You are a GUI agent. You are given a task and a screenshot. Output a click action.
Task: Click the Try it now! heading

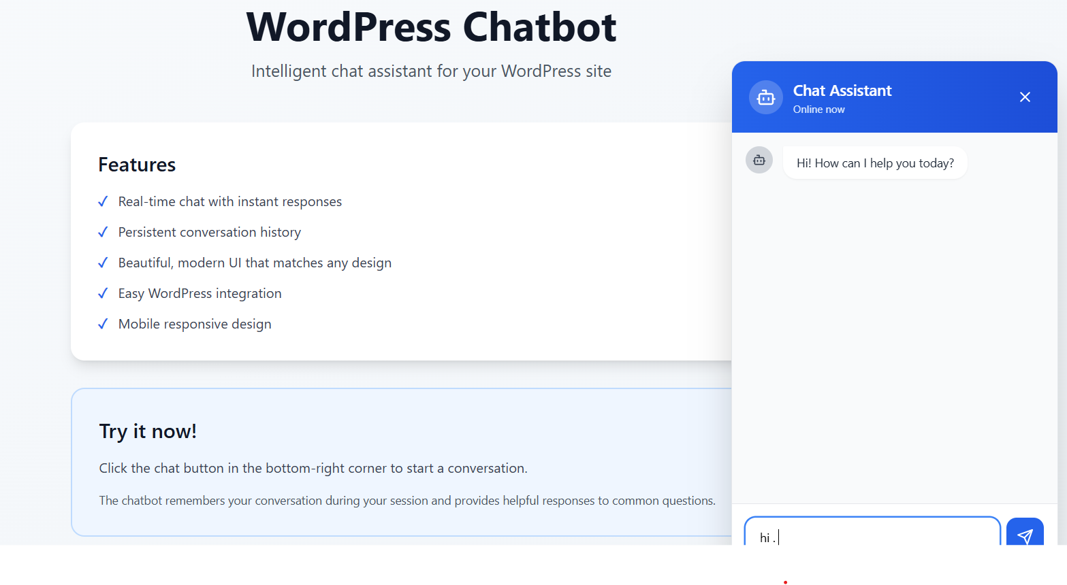pyautogui.click(x=148, y=431)
